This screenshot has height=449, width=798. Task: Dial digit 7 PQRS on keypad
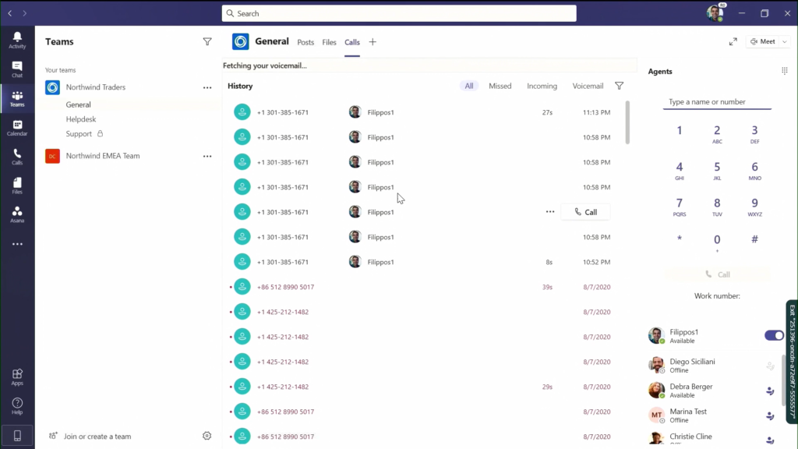coord(680,207)
